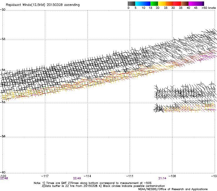Click the '-111' longitude axis label
Viewport: 217px width, 191px height.
130,176
